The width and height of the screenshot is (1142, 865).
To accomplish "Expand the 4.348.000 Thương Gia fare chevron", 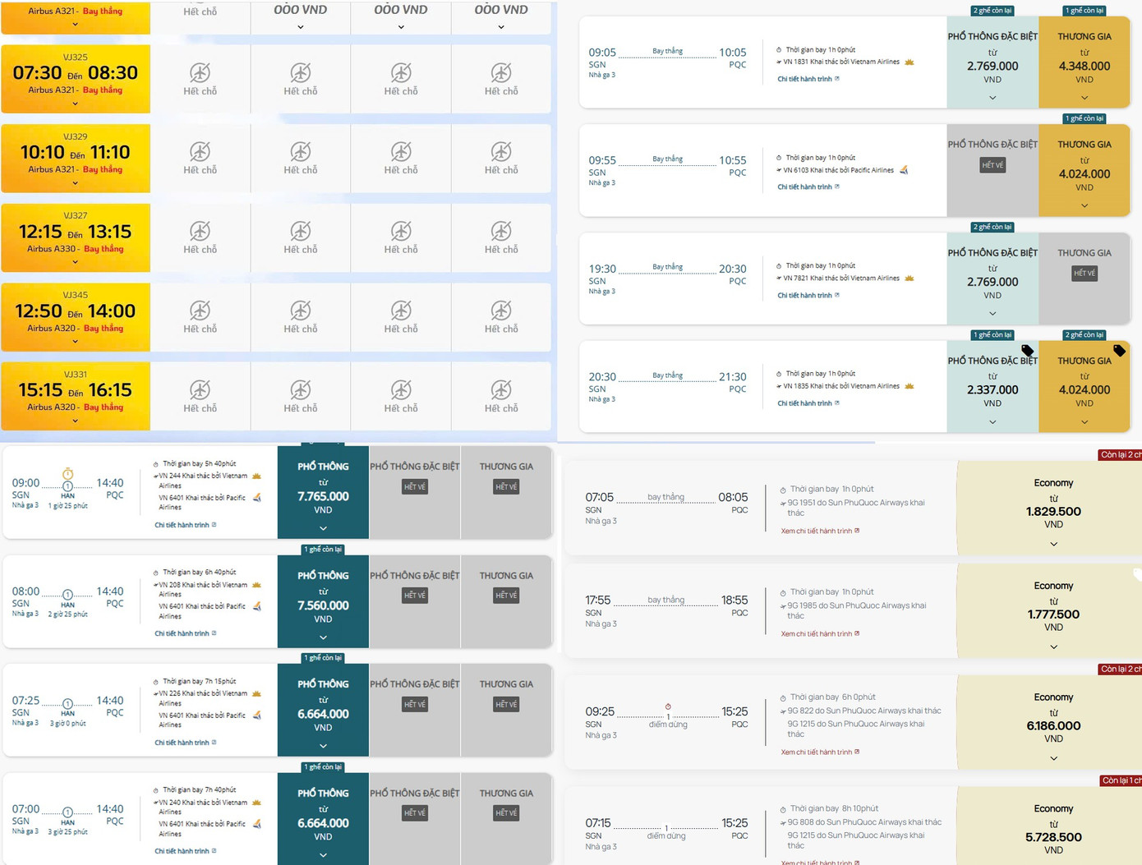I will point(1084,98).
